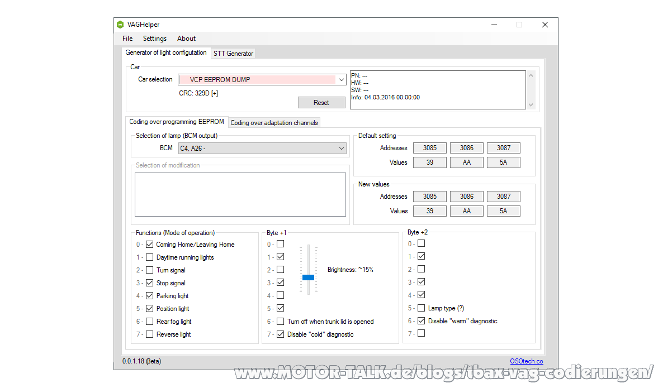The height and width of the screenshot is (383, 658).
Task: Uncheck the Stop signal checkbox
Action: point(149,283)
